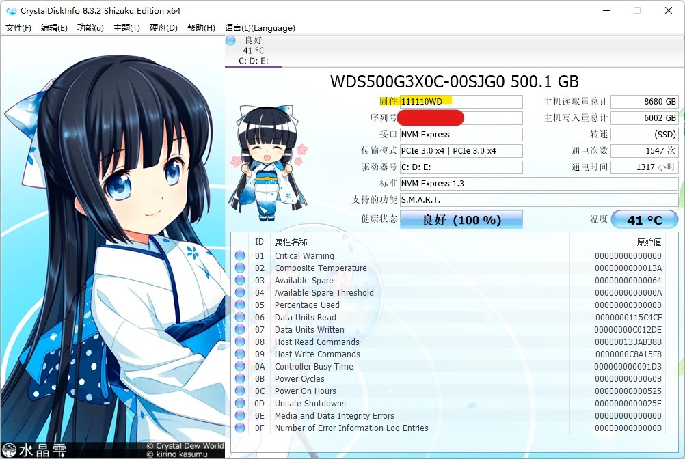Screen dimensions: 685x459
Task: Click the 41 °C temperature button
Action: [645, 220]
